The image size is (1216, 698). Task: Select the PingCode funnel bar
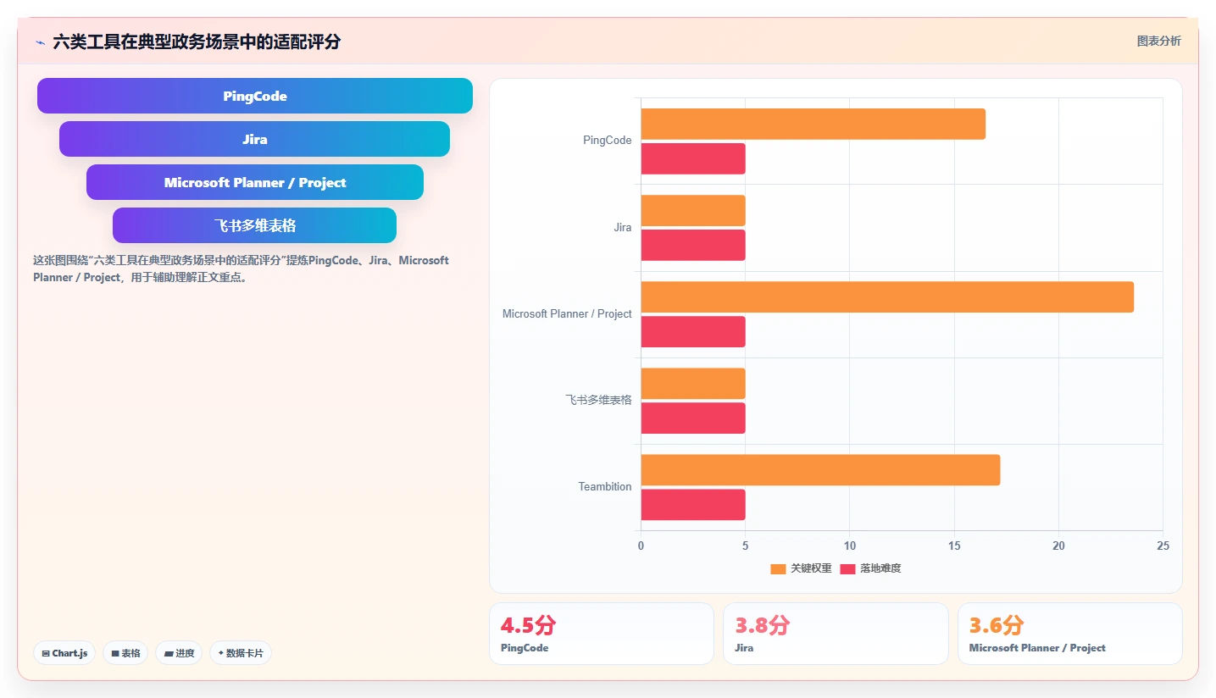coord(255,96)
